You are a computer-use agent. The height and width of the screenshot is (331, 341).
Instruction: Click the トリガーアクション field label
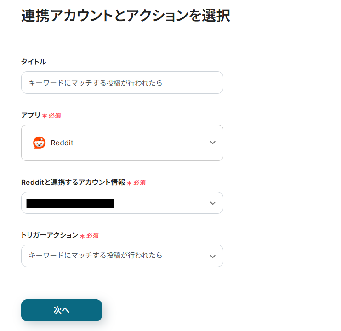coord(50,235)
